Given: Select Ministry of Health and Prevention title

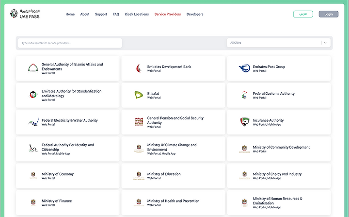Looking at the screenshot, I should tap(173, 200).
